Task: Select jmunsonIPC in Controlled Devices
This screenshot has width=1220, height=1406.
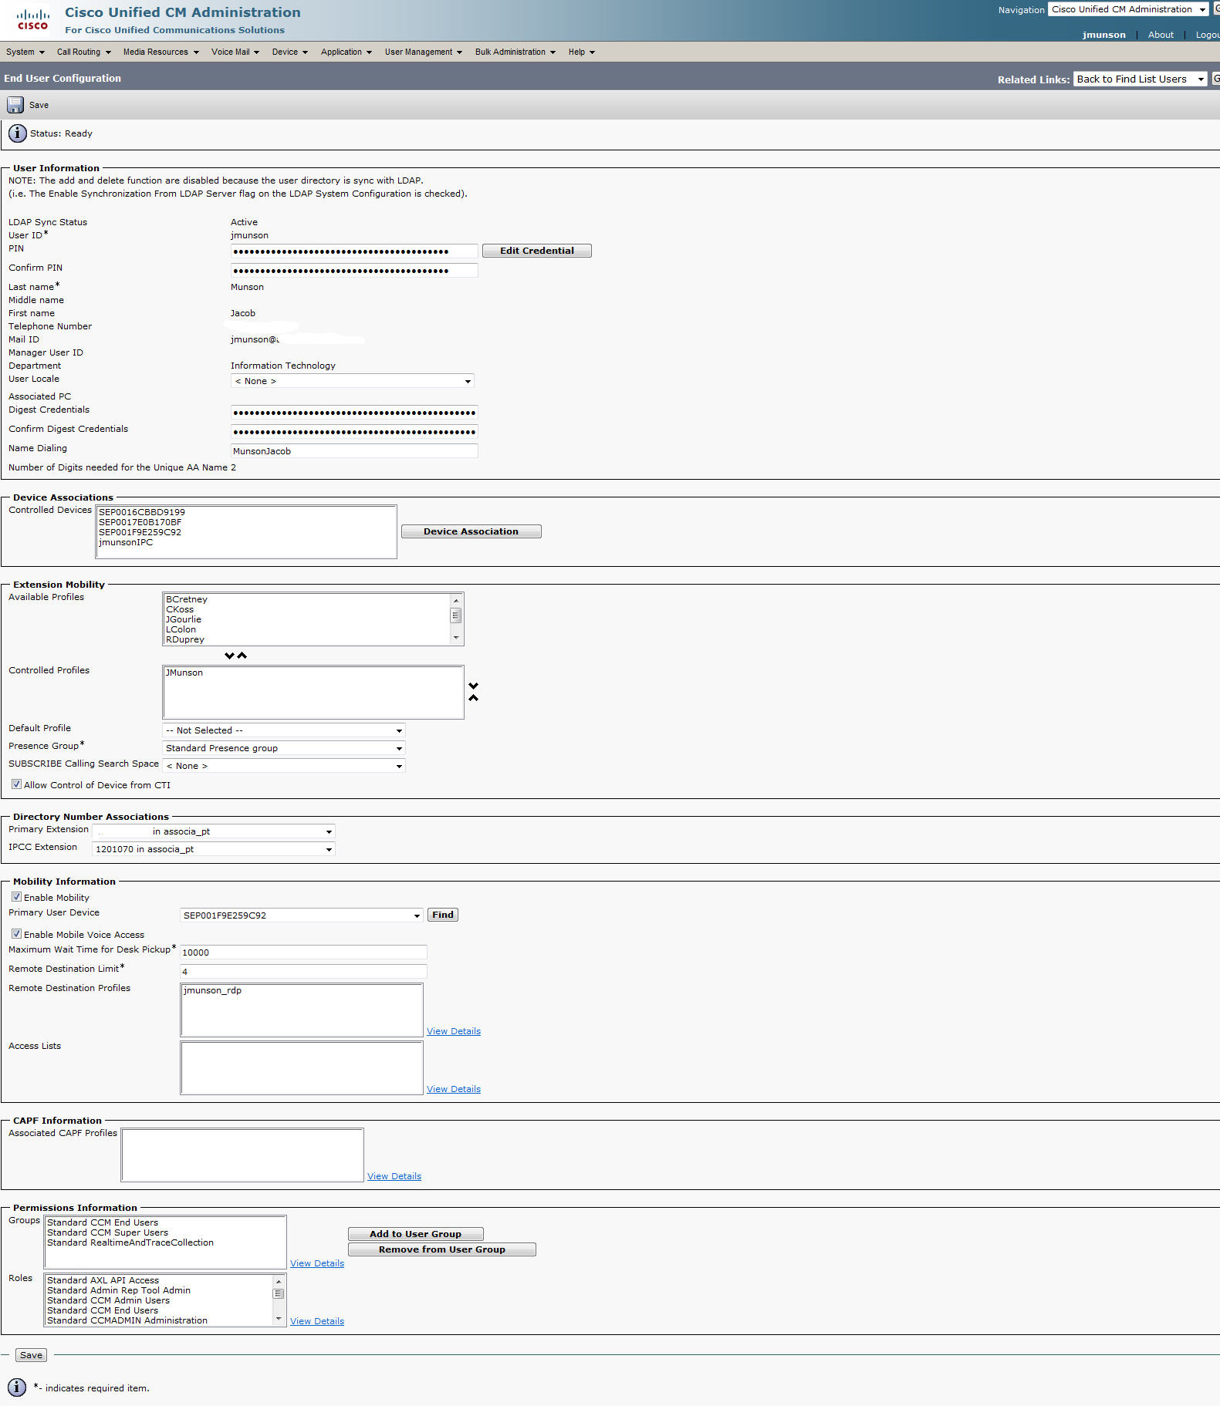Action: pyautogui.click(x=126, y=542)
